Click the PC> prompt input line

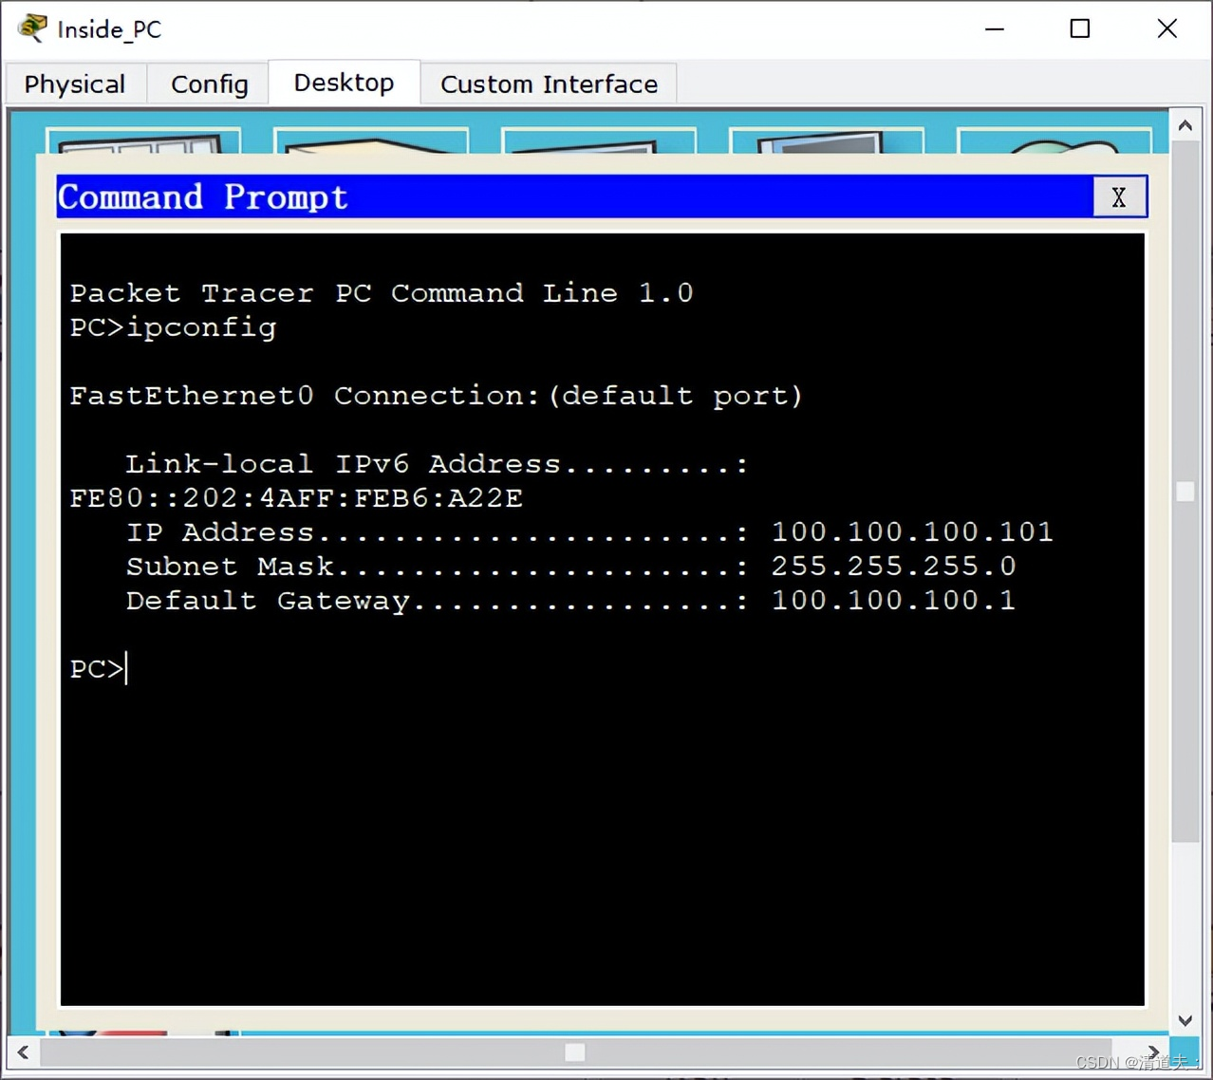99,668
